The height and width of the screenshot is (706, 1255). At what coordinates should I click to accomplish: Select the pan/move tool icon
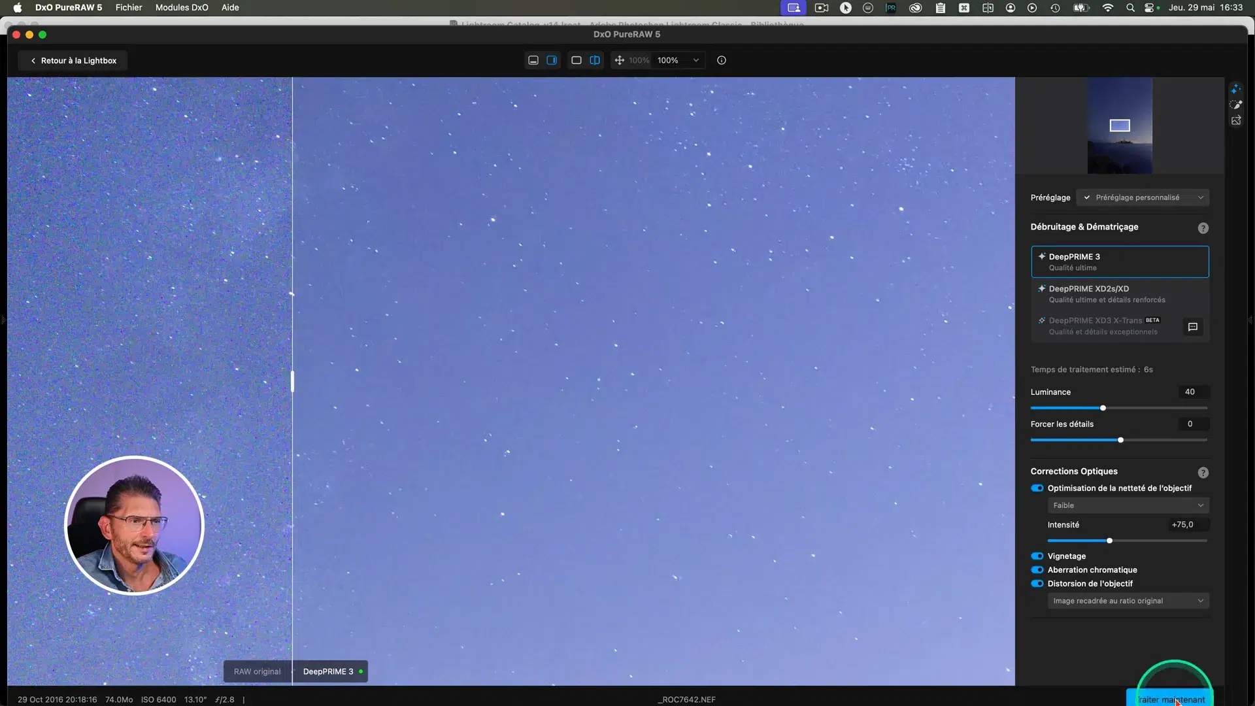click(619, 60)
